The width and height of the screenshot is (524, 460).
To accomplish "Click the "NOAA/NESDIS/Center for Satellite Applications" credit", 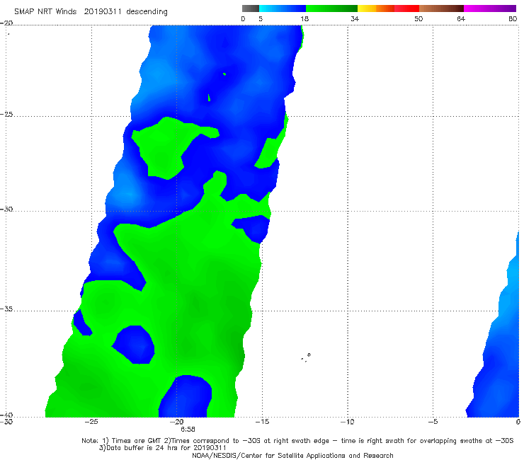I will [x=269, y=456].
